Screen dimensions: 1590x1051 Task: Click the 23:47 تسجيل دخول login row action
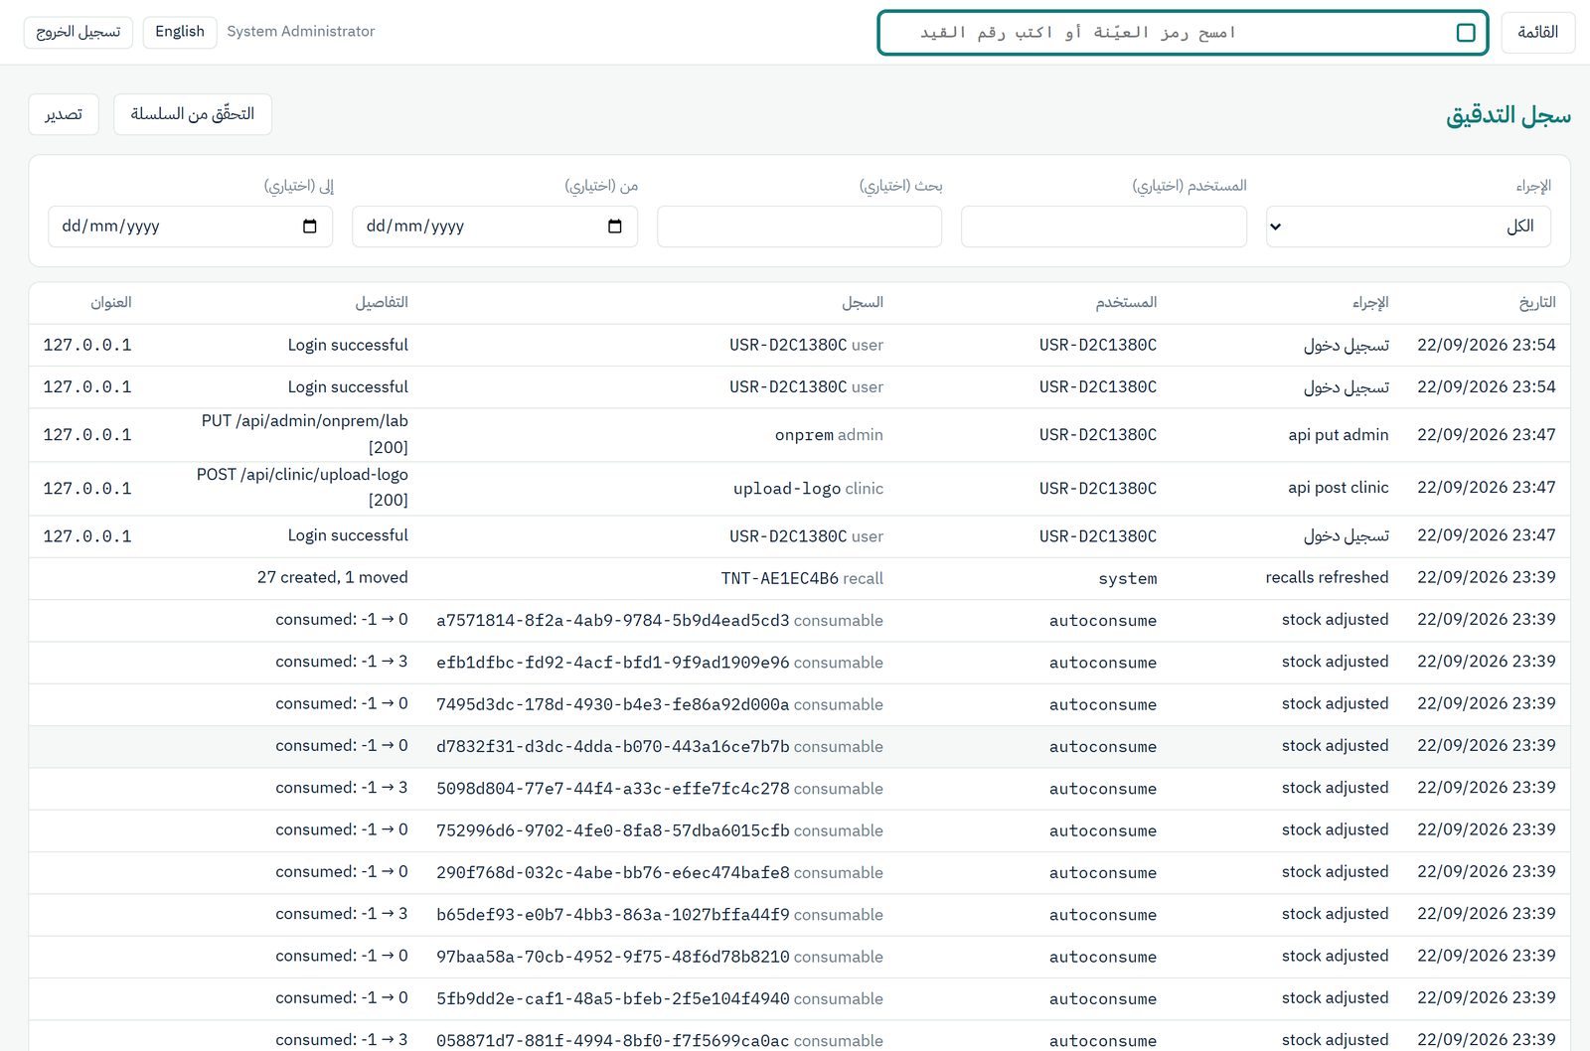pos(1347,535)
